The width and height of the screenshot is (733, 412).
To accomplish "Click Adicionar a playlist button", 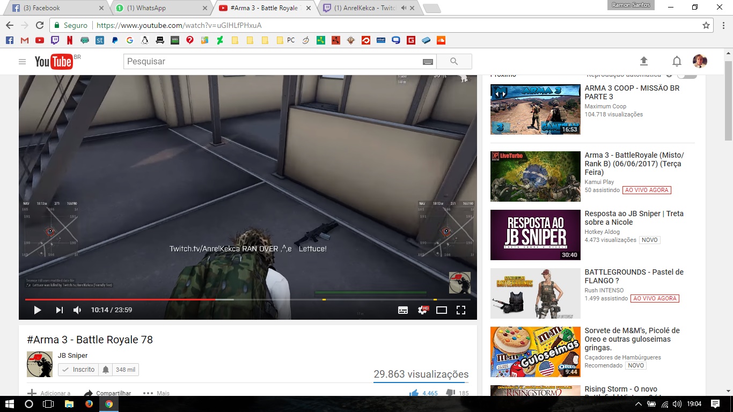I will (49, 393).
